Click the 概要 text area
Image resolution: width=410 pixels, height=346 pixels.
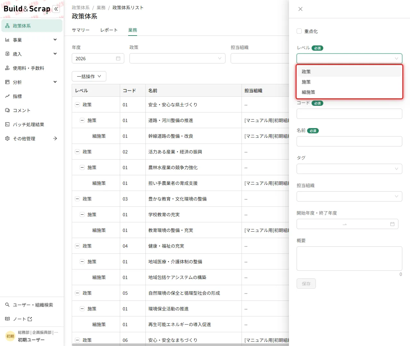[x=349, y=259]
